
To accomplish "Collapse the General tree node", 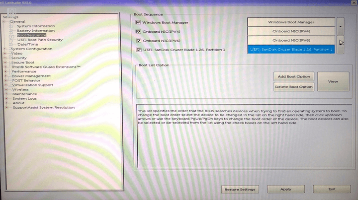I will click(x=4, y=21).
